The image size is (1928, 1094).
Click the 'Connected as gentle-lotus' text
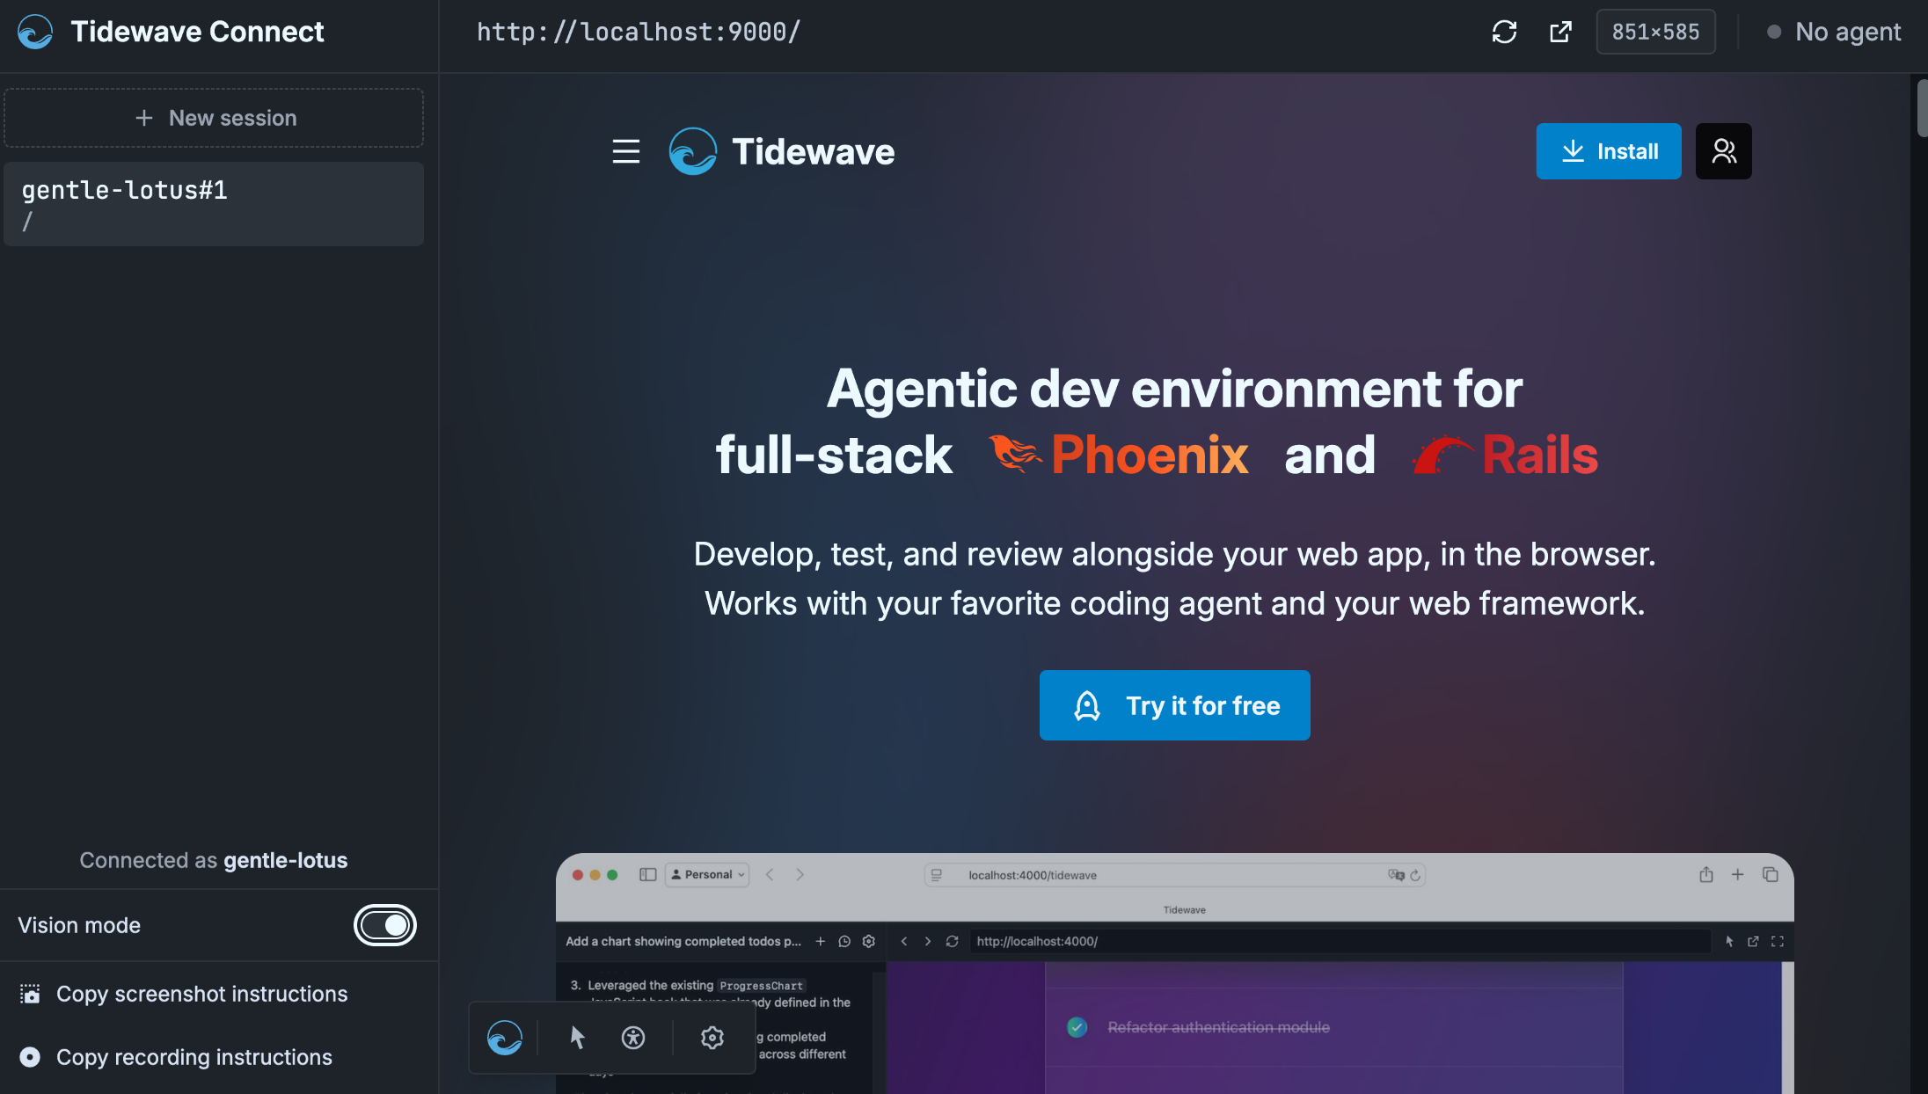tap(214, 860)
